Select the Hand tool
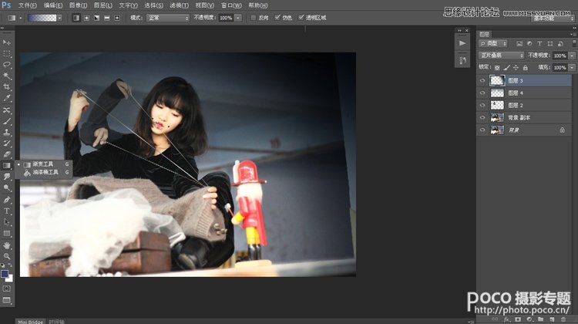The image size is (578, 324). 7,245
